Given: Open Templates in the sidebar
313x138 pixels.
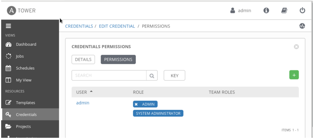Looking at the screenshot, I should 30,103.
